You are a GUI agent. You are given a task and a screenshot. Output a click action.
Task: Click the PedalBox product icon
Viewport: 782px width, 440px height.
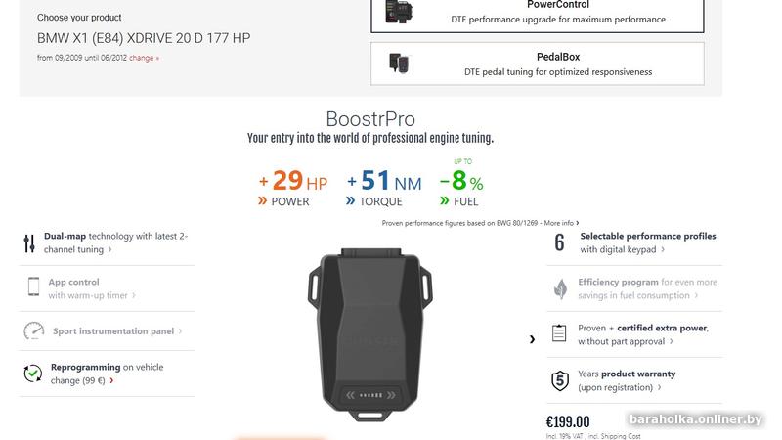tap(399, 64)
